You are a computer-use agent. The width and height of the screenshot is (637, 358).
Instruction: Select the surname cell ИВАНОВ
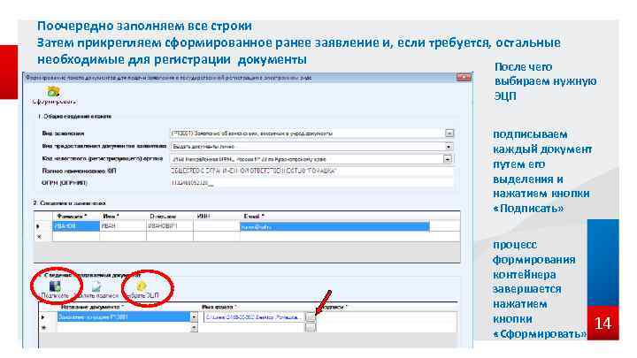76,226
